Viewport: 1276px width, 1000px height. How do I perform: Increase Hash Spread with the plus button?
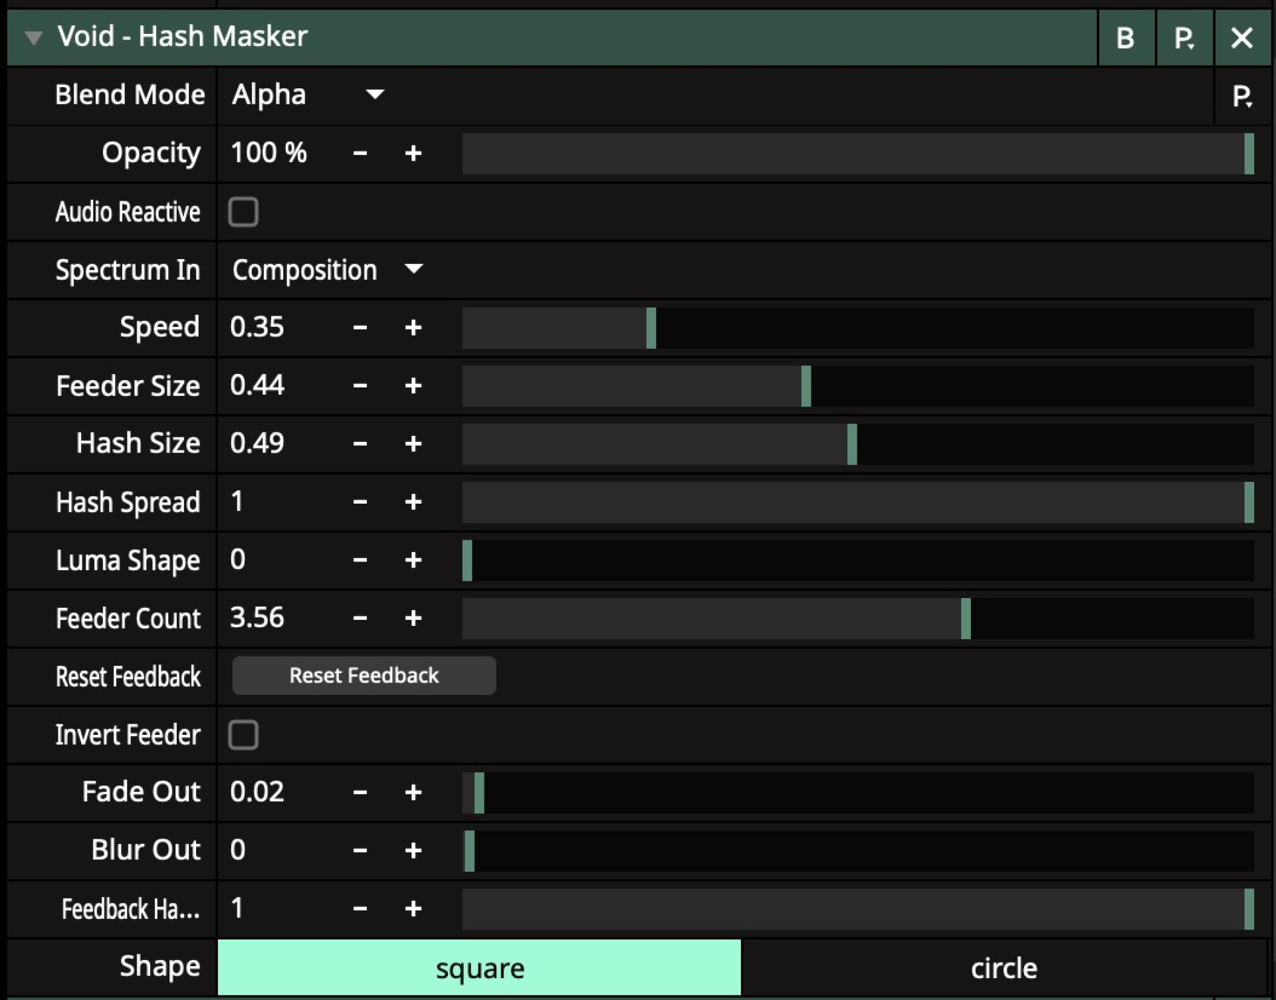pyautogui.click(x=413, y=502)
